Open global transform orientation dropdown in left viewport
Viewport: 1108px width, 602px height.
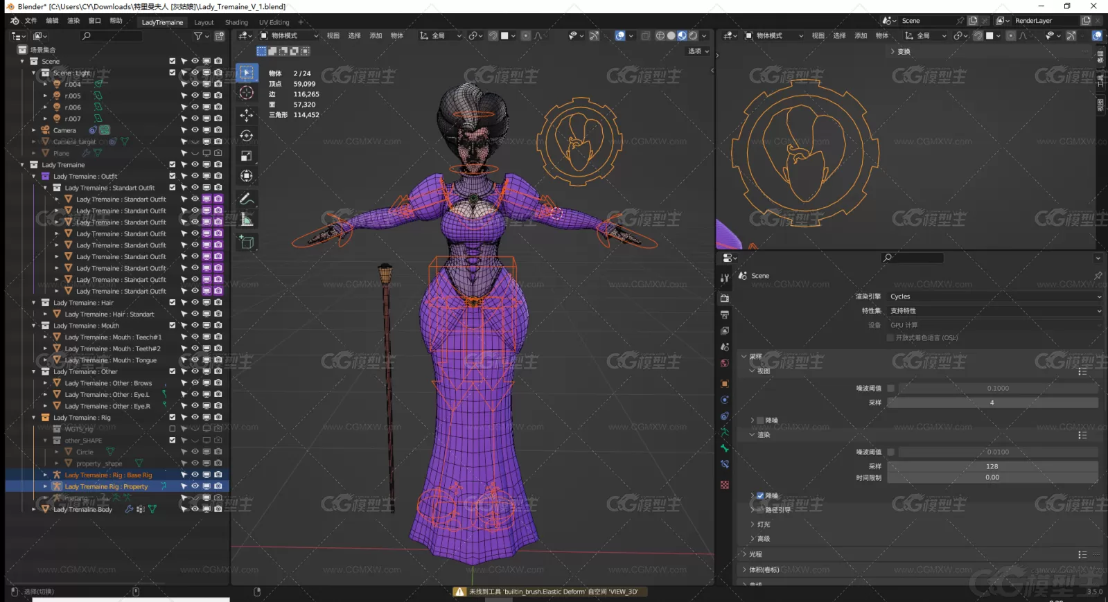[x=441, y=35]
